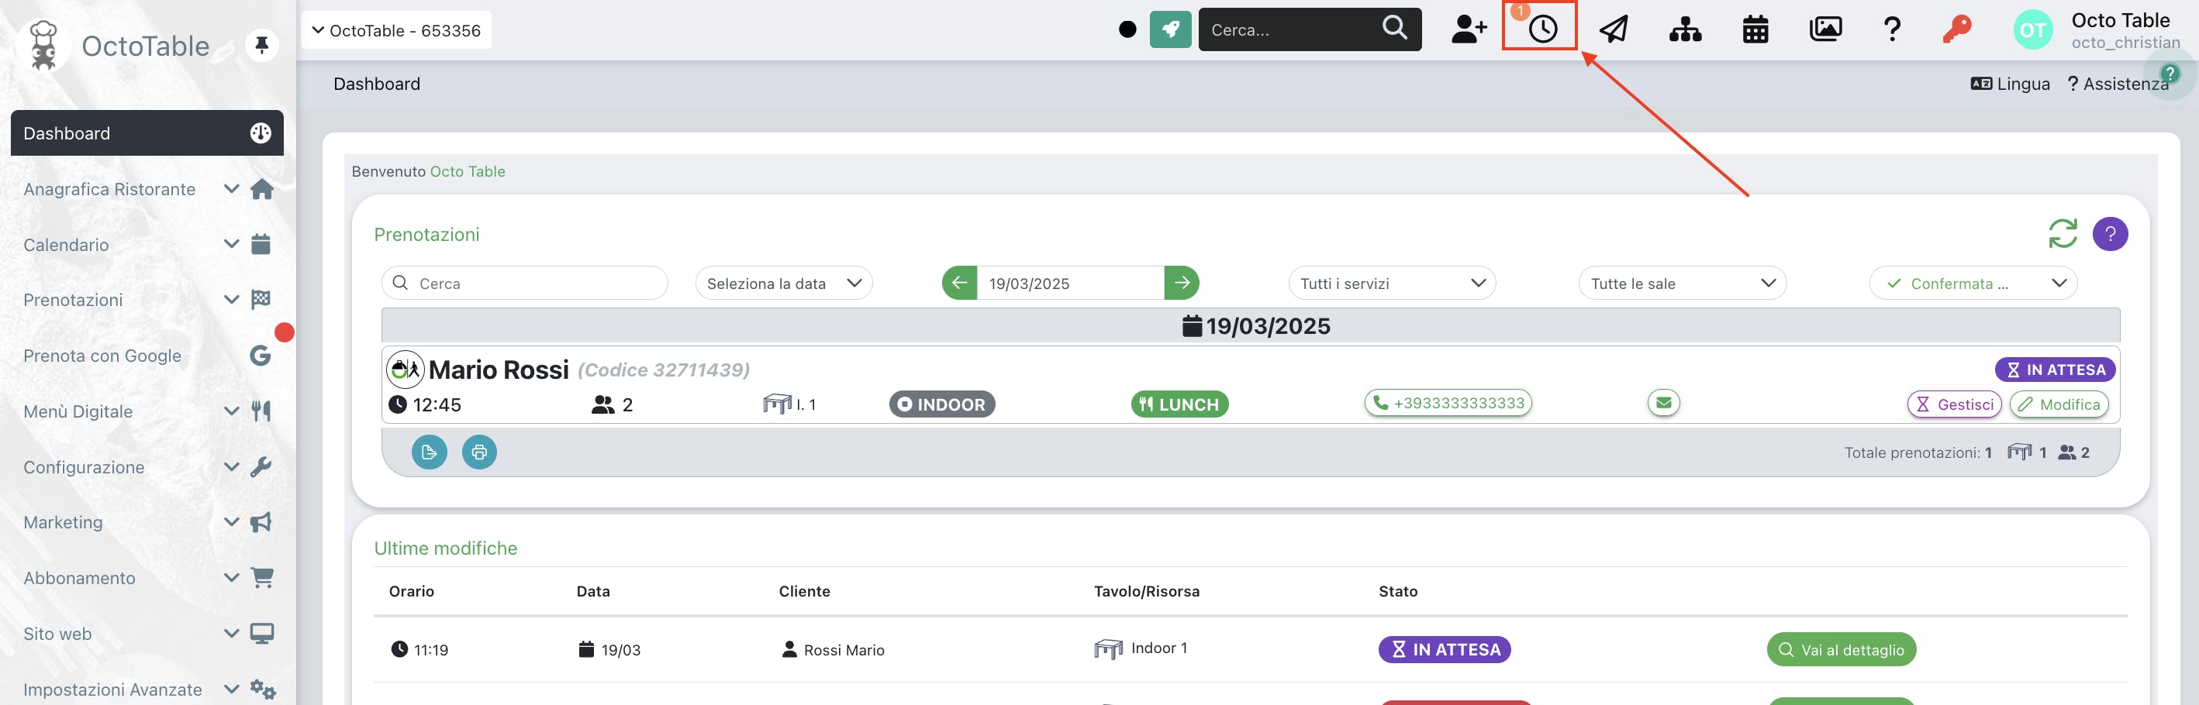Viewport: 2199px width, 705px height.
Task: Click the floating help bubble at top right
Action: 2169,74
